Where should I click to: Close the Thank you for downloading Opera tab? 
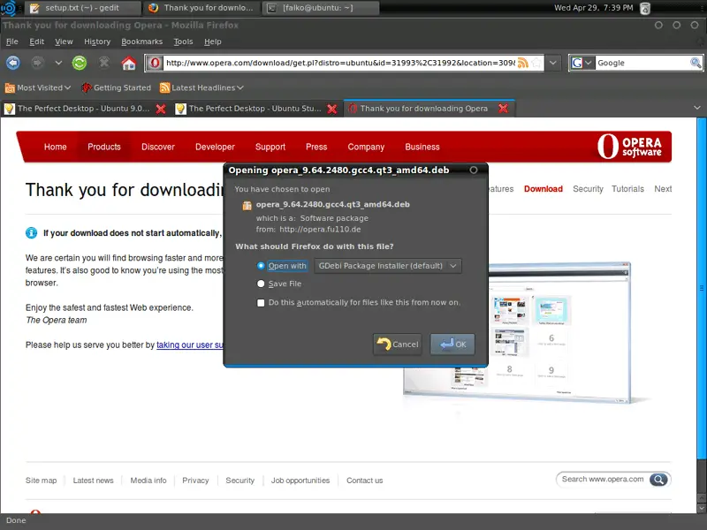pyautogui.click(x=503, y=109)
